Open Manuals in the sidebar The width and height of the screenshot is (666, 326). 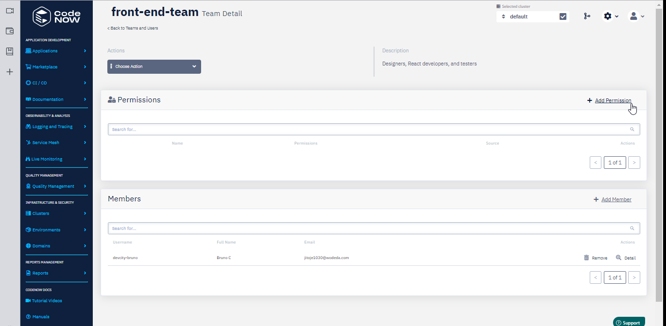click(41, 317)
